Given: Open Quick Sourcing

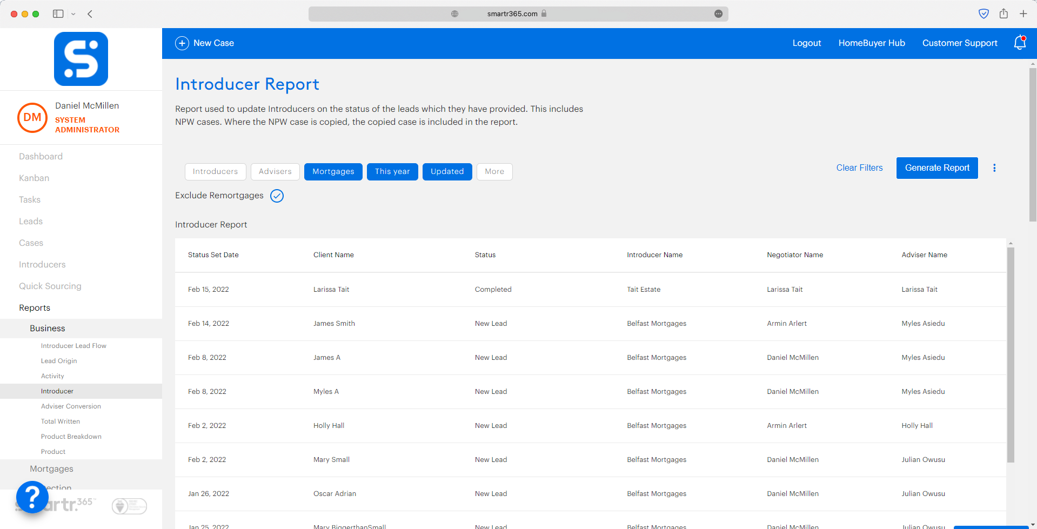Looking at the screenshot, I should pyautogui.click(x=50, y=286).
